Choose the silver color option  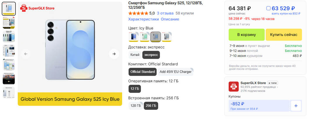[x=167, y=37]
